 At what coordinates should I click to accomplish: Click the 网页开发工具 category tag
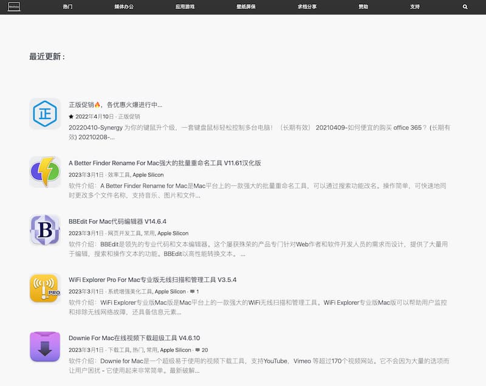coord(125,233)
